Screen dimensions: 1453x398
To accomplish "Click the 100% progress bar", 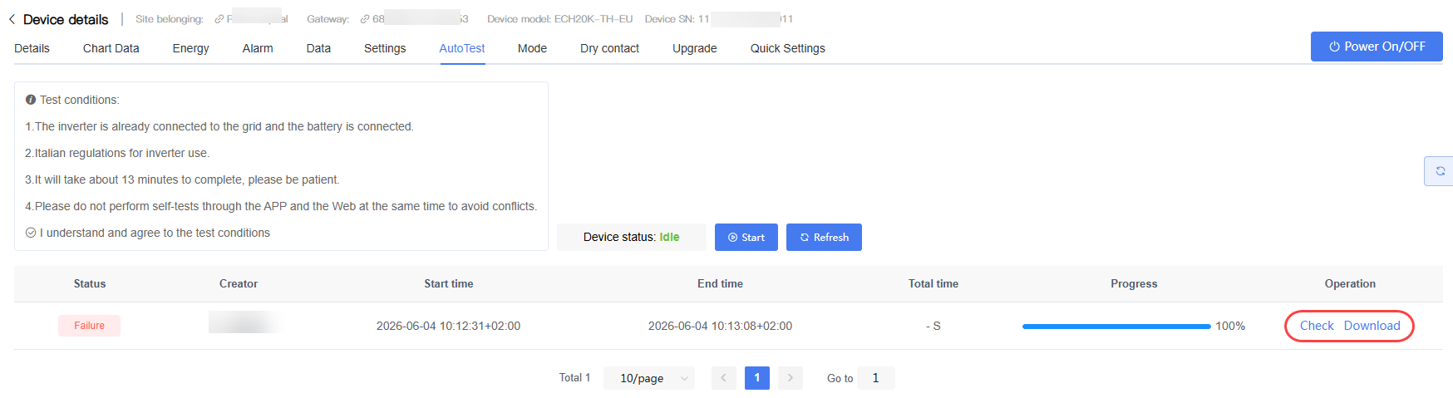I will [x=1116, y=327].
